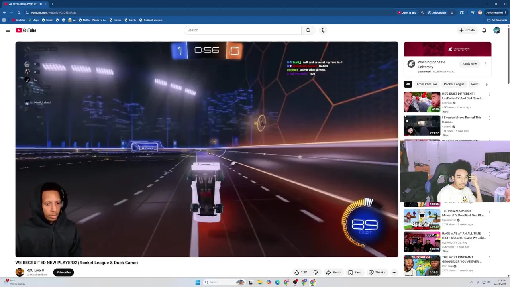
Task: Bookmark this page with the star
Action: 452,12
